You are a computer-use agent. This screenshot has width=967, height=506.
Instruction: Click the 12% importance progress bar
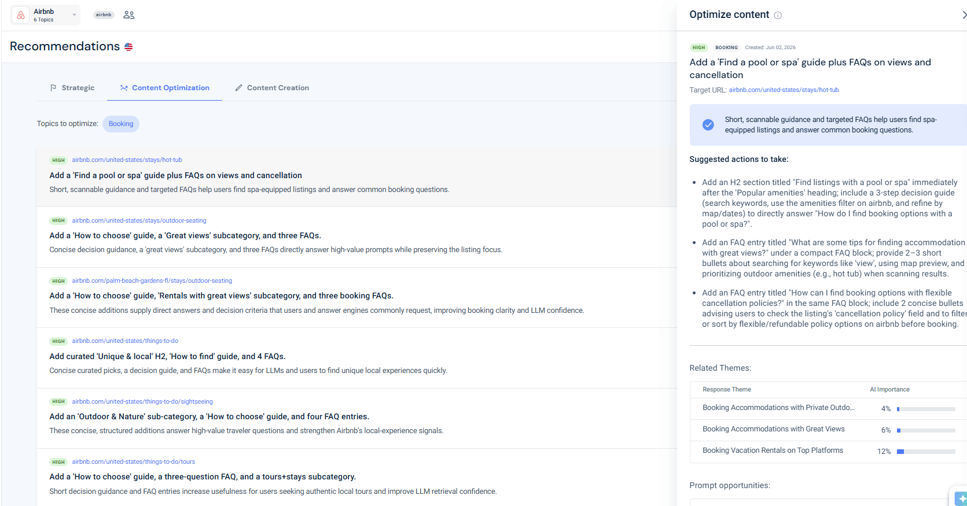coord(926,452)
